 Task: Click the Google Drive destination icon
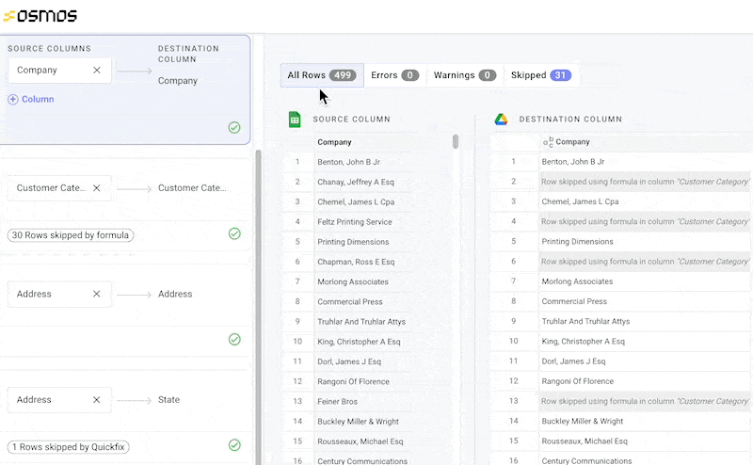point(502,120)
